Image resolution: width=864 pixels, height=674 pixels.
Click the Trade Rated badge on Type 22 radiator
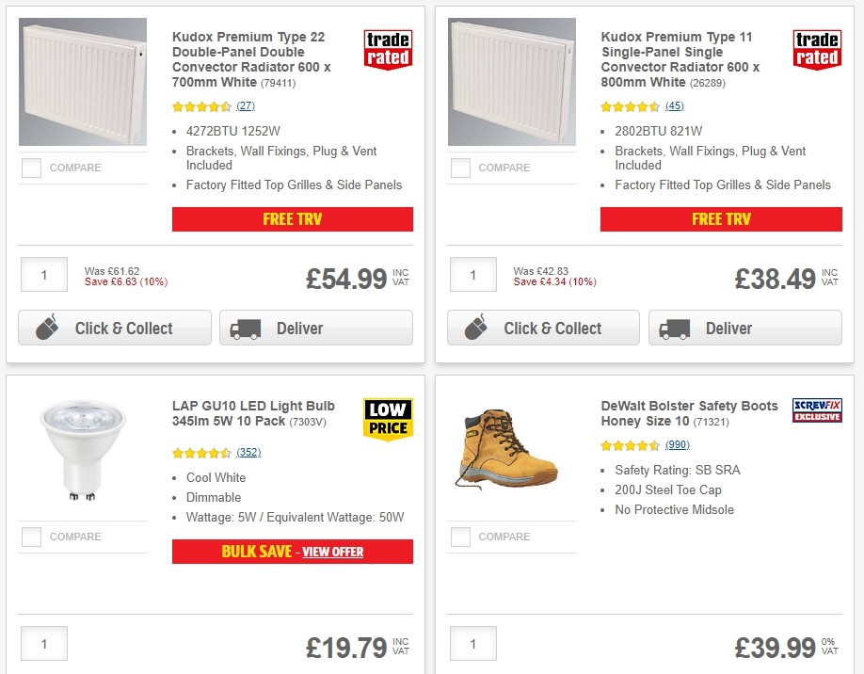388,48
